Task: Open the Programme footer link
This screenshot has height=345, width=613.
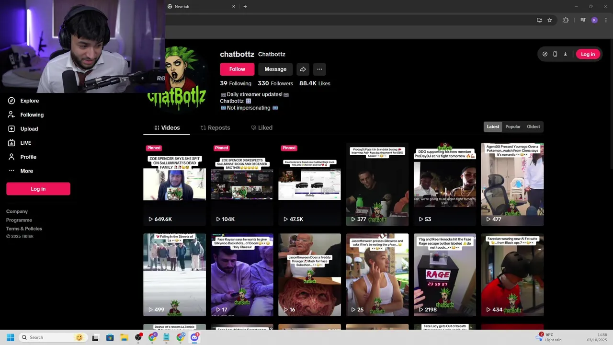Action: click(19, 220)
